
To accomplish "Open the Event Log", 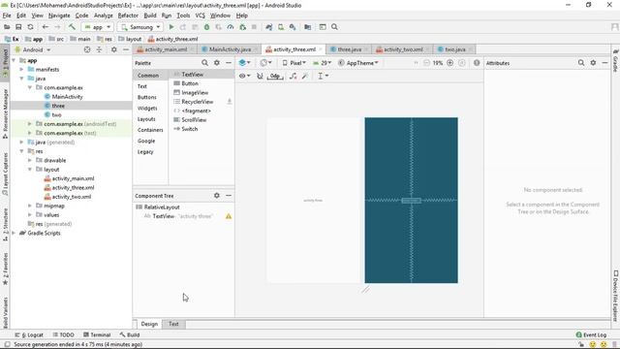I will pos(591,334).
